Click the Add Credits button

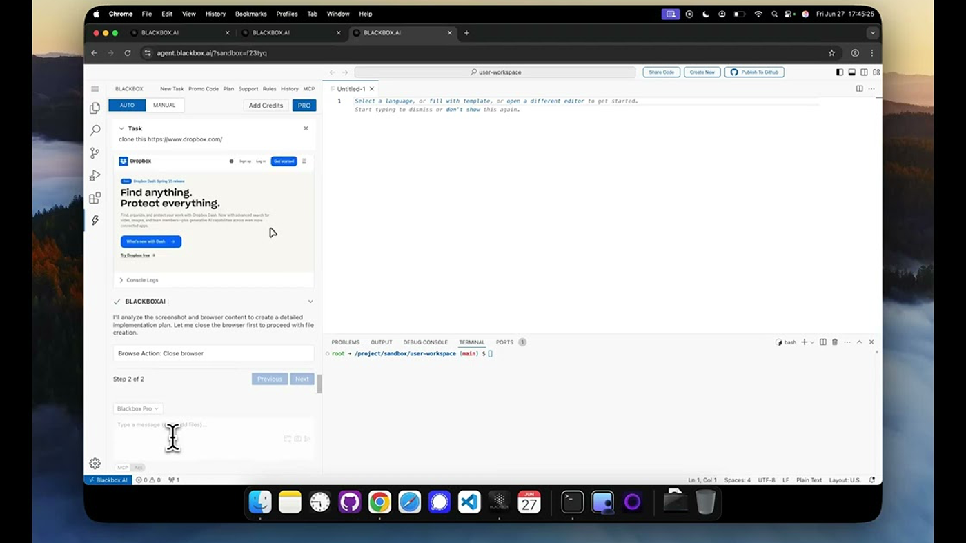tap(266, 106)
